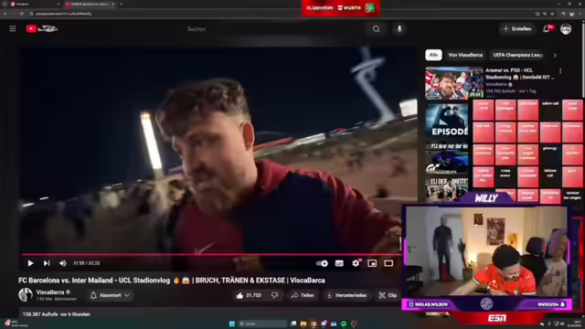This screenshot has height=329, width=585.
Task: Open the notifications bell
Action: 547,28
